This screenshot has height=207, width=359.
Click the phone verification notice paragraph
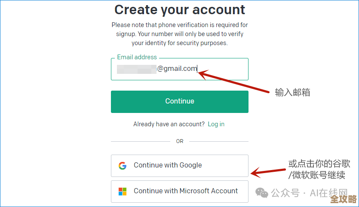[x=180, y=34]
